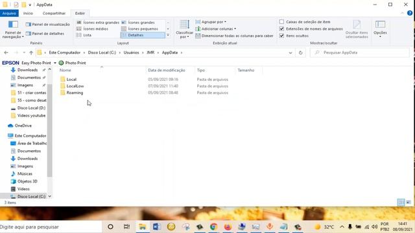Open the Opções button
This screenshot has height=233, width=415.
tap(380, 29)
